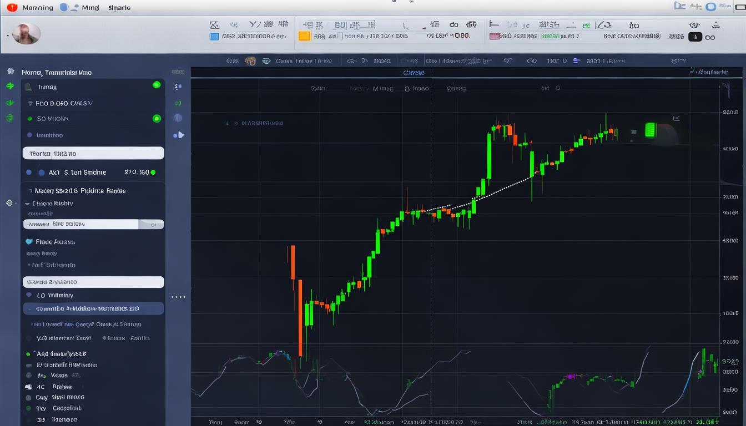Click the eye icon in chart toolbar
Screen dimensions: 746x426
[x=266, y=61]
